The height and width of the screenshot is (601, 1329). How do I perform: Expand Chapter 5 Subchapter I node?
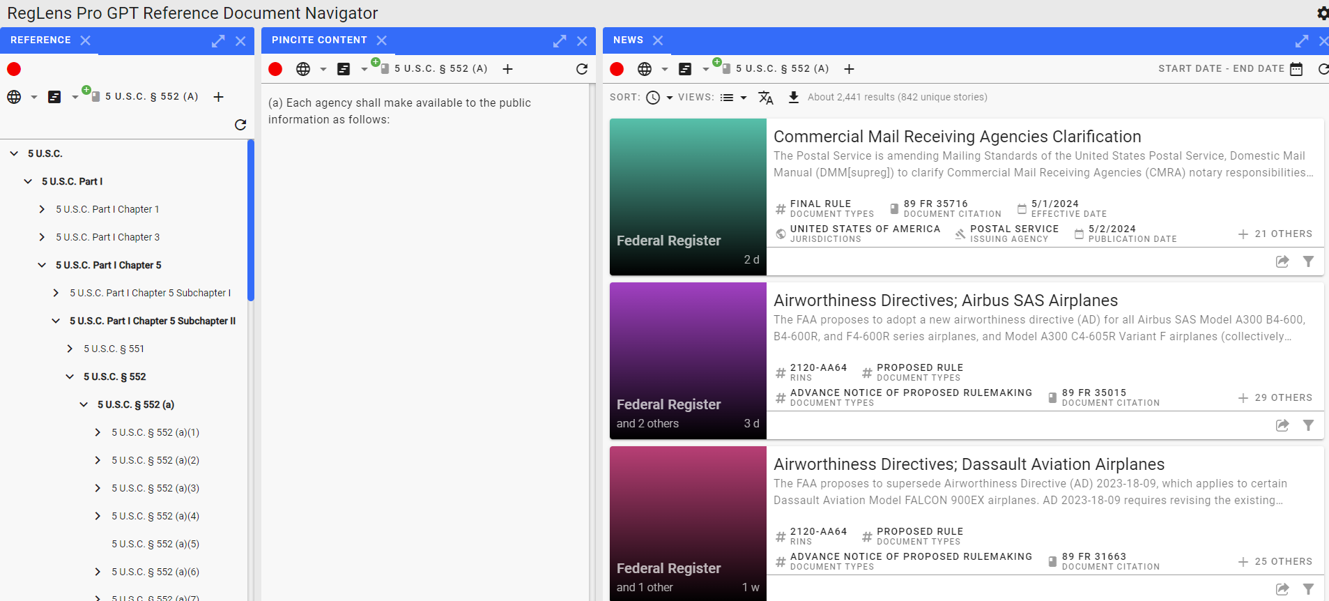(56, 293)
